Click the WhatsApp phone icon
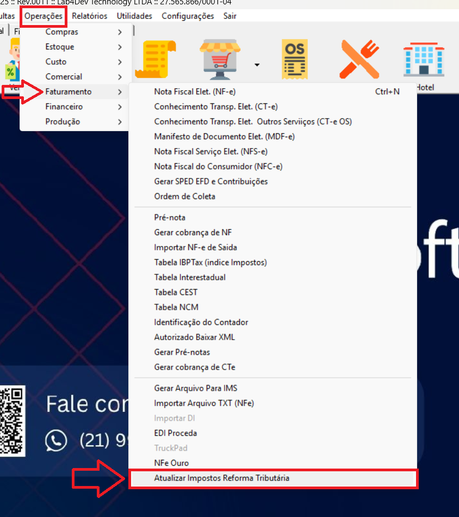 click(x=56, y=440)
